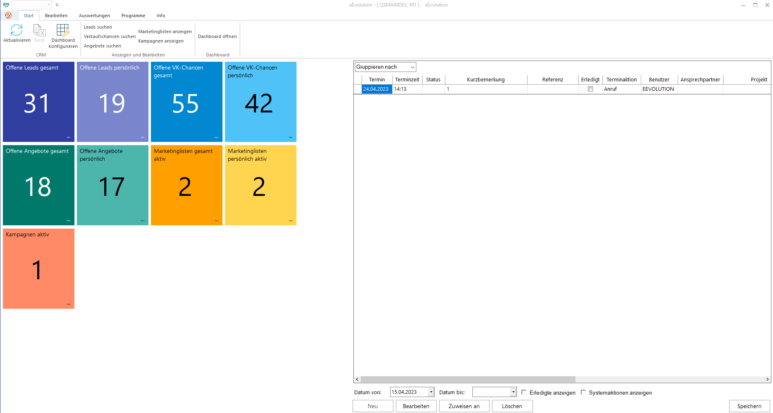773x413 pixels.
Task: Click Dashboard öffnen
Action: coord(217,36)
